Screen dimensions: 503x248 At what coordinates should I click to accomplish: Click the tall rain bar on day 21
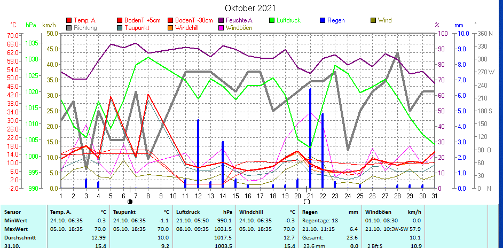[310, 138]
